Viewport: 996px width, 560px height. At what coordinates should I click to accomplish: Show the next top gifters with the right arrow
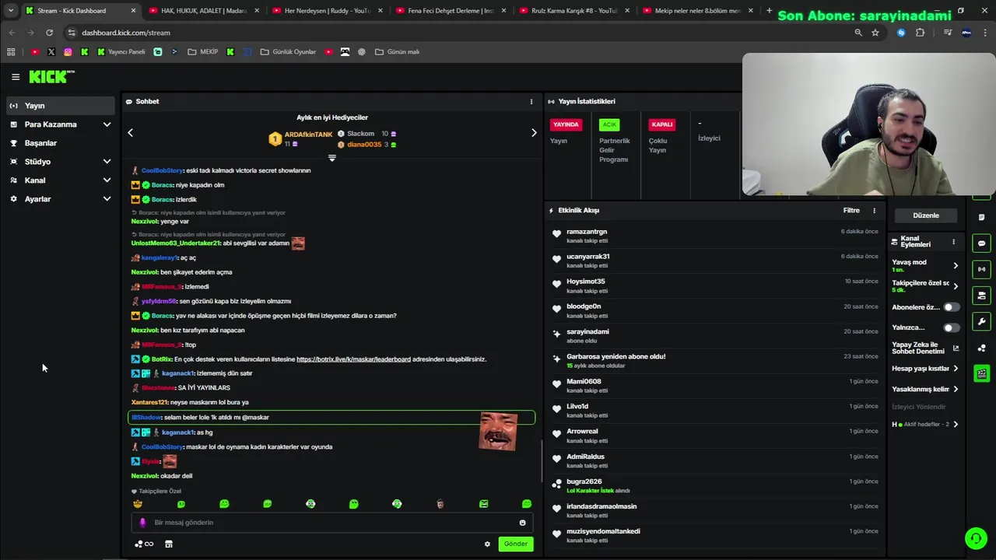coord(534,133)
